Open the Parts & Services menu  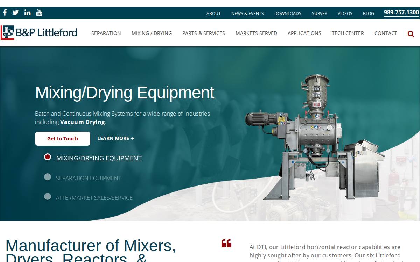click(x=204, y=33)
